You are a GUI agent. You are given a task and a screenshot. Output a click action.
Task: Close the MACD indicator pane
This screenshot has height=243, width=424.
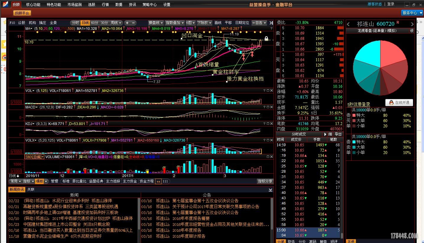point(272,107)
